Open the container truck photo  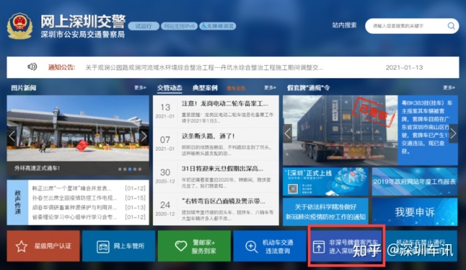tap(340, 130)
